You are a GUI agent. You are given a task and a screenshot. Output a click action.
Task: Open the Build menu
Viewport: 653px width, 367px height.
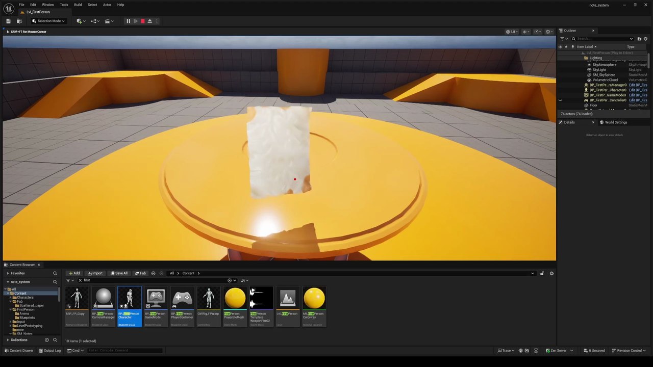[78, 5]
